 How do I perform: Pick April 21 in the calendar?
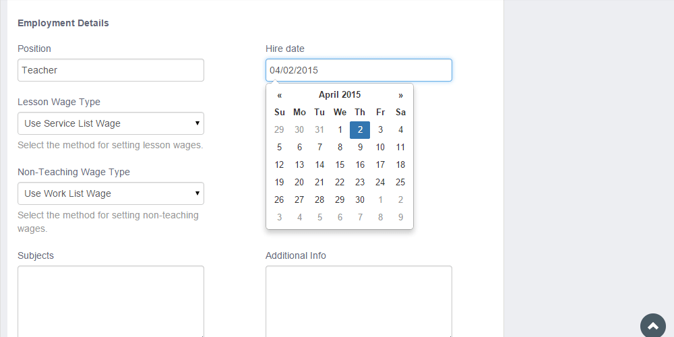pos(319,183)
